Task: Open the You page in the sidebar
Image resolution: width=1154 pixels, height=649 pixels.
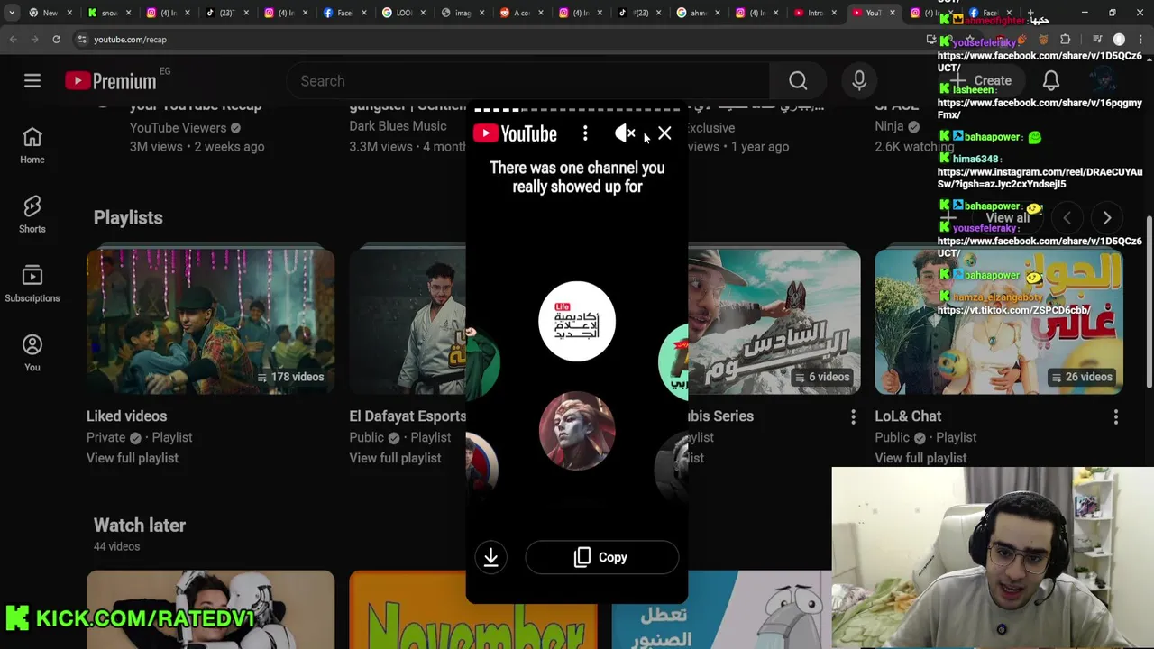Action: (32, 353)
